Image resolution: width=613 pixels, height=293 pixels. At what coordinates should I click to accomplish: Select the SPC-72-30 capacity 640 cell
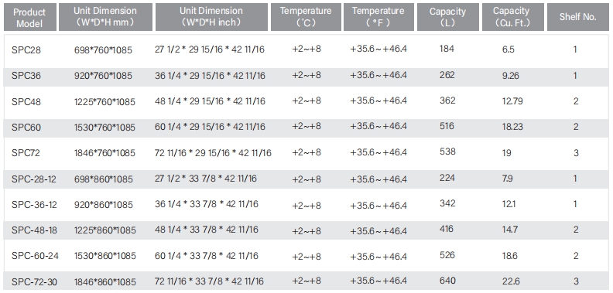click(x=447, y=281)
